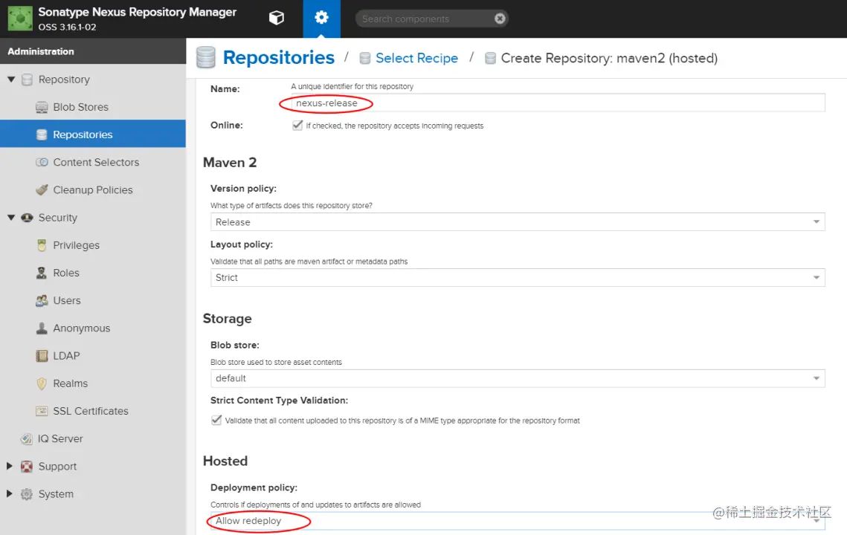Open the Deployment policy dropdown Allow redeploy
The image size is (847, 535).
[x=518, y=521]
